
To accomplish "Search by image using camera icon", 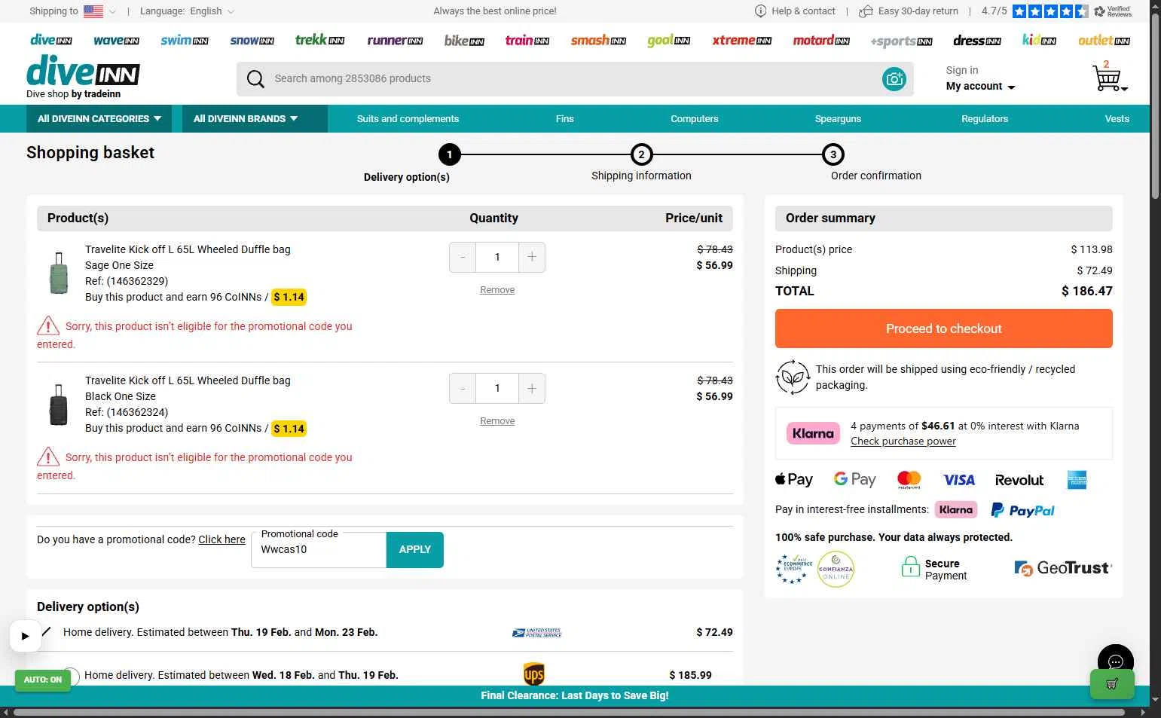I will coord(894,79).
